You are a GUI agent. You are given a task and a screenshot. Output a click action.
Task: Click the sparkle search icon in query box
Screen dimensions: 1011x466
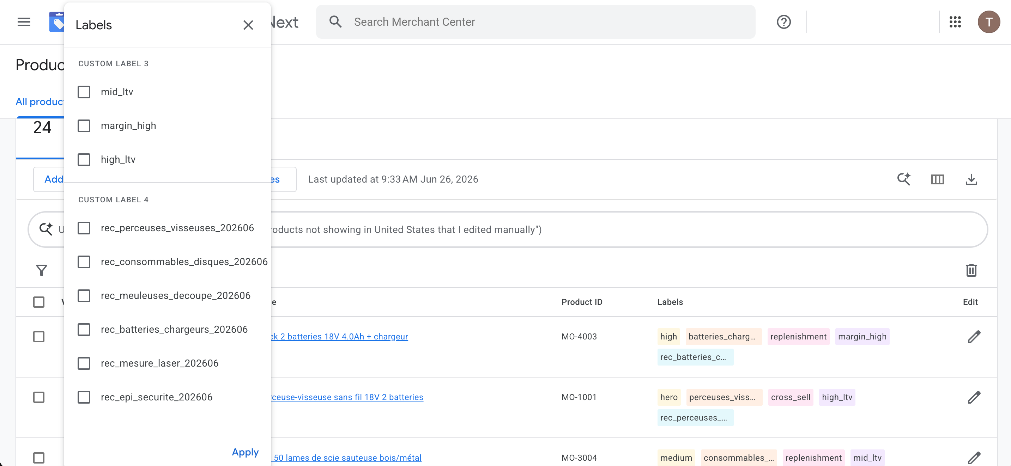click(x=46, y=229)
